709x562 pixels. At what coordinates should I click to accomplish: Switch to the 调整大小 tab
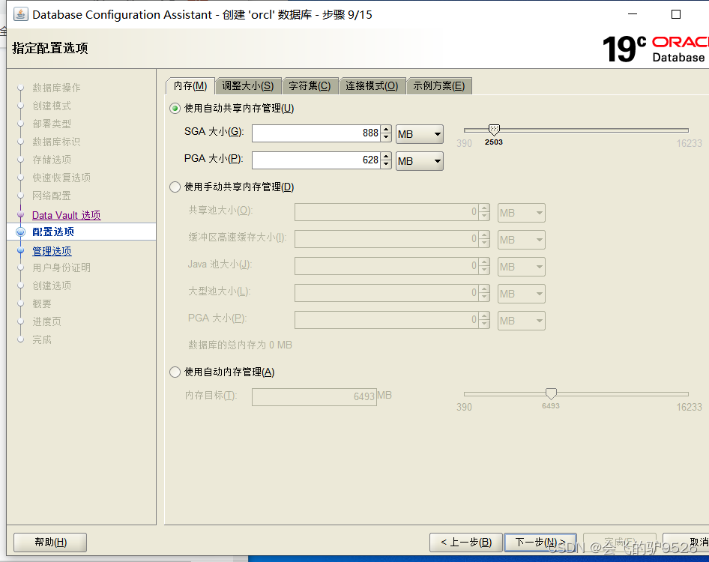(248, 85)
